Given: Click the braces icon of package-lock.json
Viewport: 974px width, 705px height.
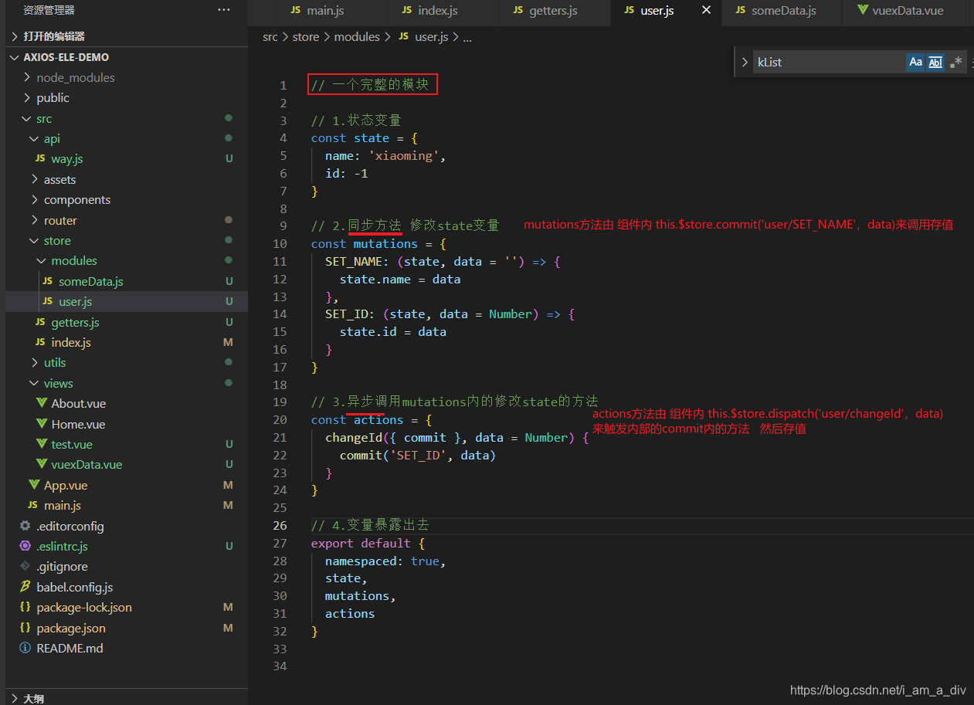Looking at the screenshot, I should (x=25, y=607).
